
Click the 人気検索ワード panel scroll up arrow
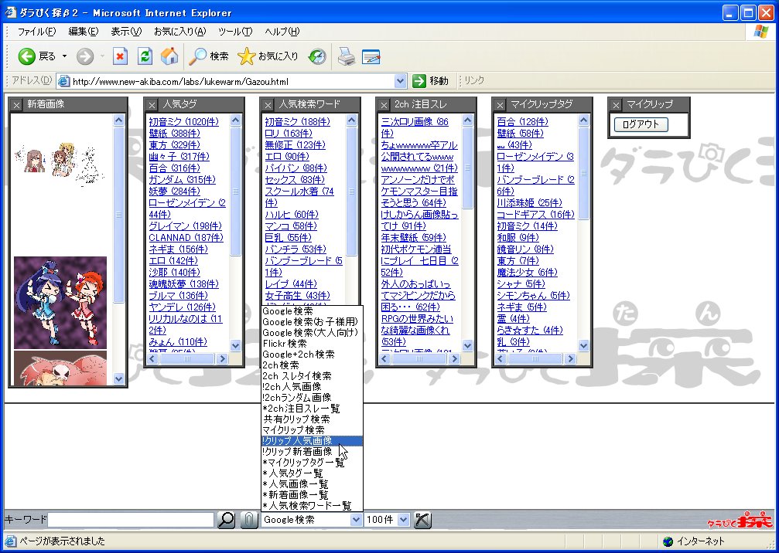coord(352,120)
